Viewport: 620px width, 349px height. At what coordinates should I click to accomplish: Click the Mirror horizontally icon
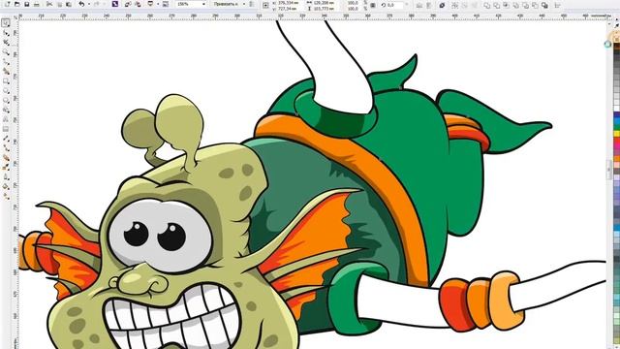pos(419,5)
